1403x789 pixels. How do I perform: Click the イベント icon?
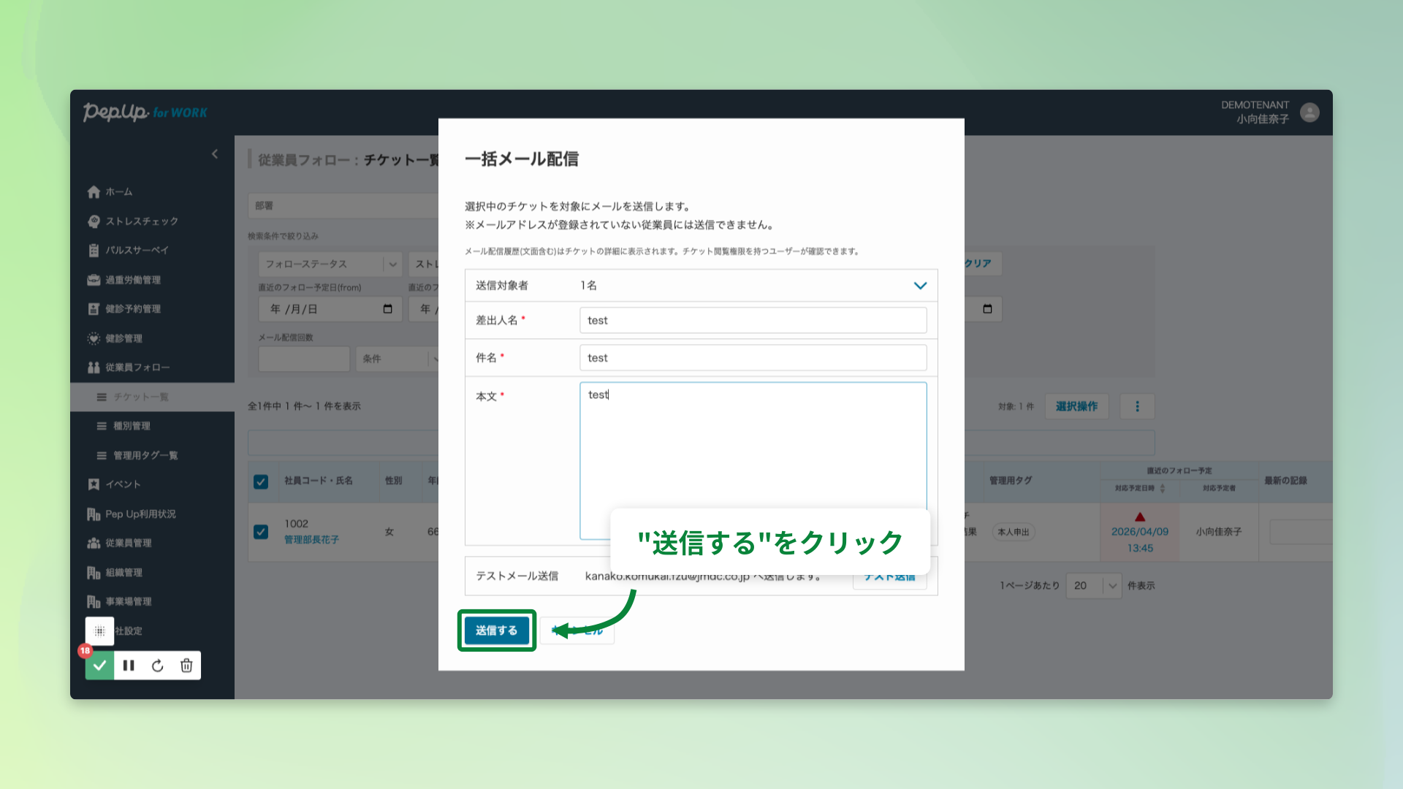94,484
